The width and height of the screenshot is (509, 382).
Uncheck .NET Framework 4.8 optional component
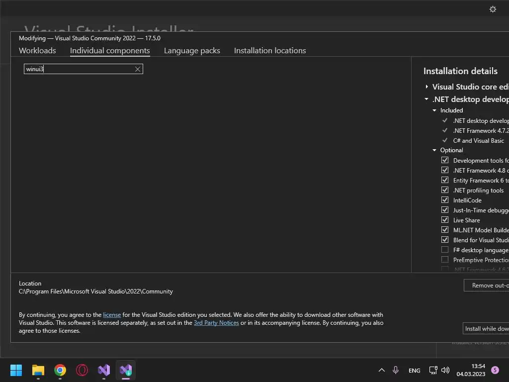[445, 170]
